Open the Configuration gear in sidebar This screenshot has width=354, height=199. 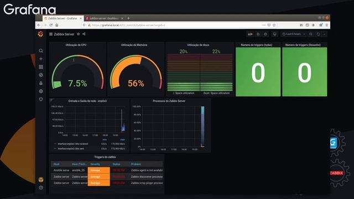(41, 91)
